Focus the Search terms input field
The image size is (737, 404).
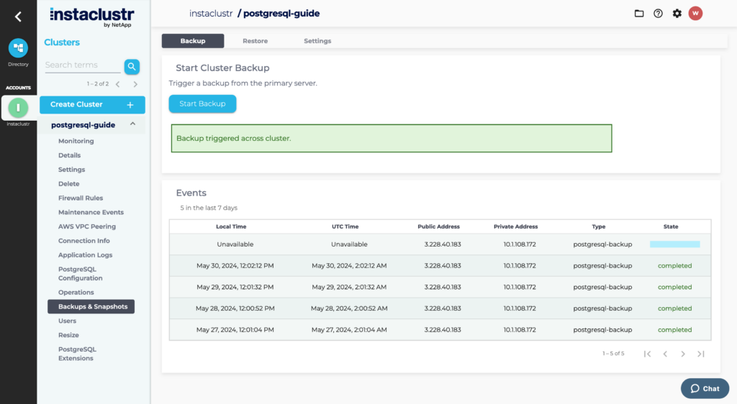pyautogui.click(x=82, y=65)
